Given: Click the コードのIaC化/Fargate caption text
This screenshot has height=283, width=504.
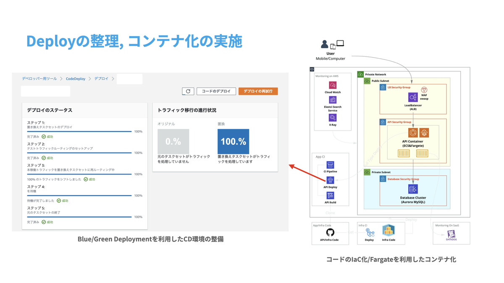Looking at the screenshot, I should pos(391,260).
